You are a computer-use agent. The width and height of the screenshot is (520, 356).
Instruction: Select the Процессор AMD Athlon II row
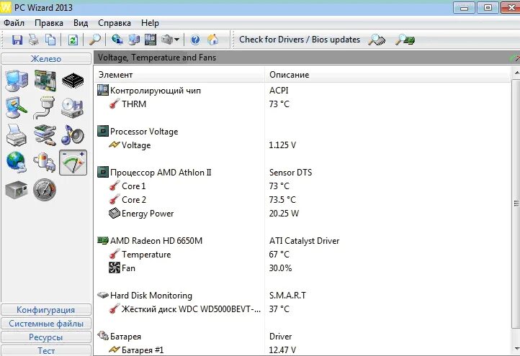302,172
